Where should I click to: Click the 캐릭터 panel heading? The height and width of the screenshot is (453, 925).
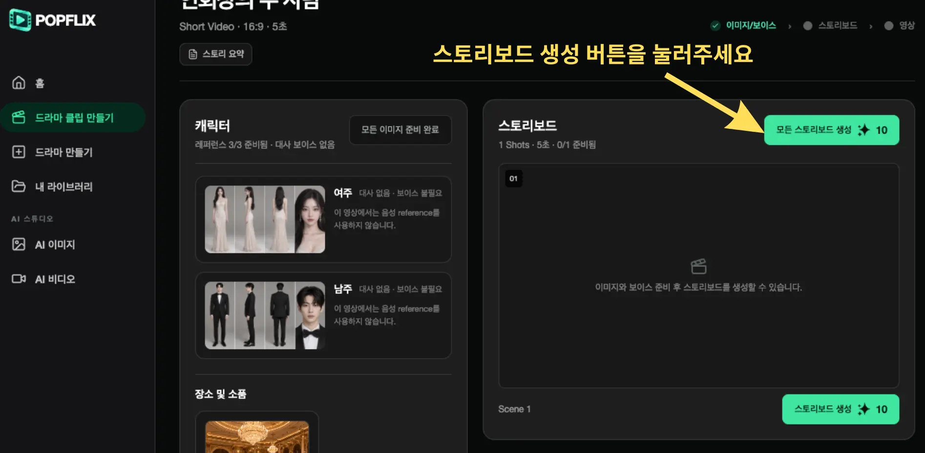(x=212, y=126)
